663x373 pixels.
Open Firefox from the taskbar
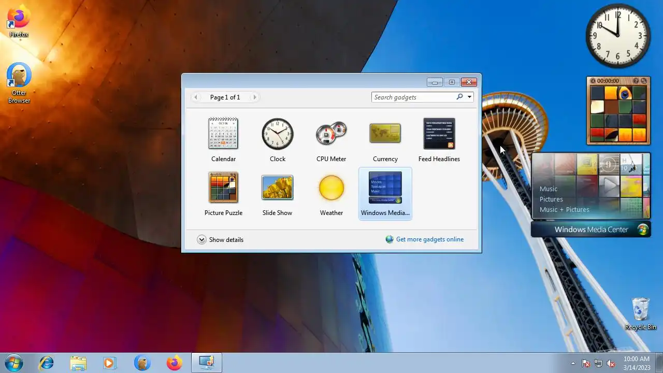click(x=174, y=363)
